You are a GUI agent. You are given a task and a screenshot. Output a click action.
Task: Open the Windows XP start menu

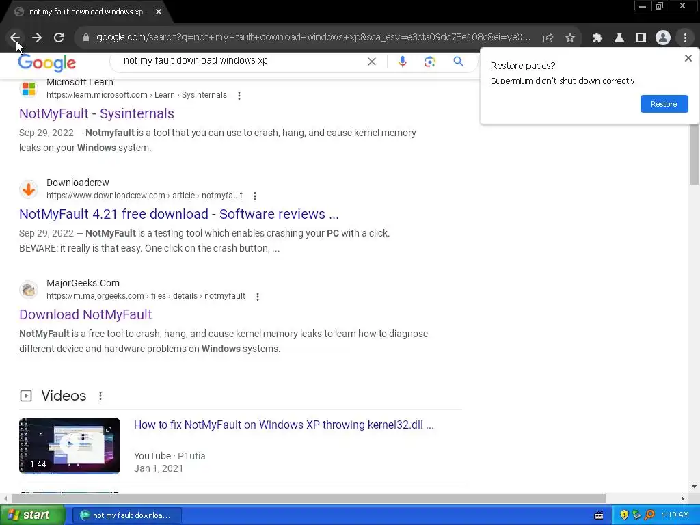point(33,515)
